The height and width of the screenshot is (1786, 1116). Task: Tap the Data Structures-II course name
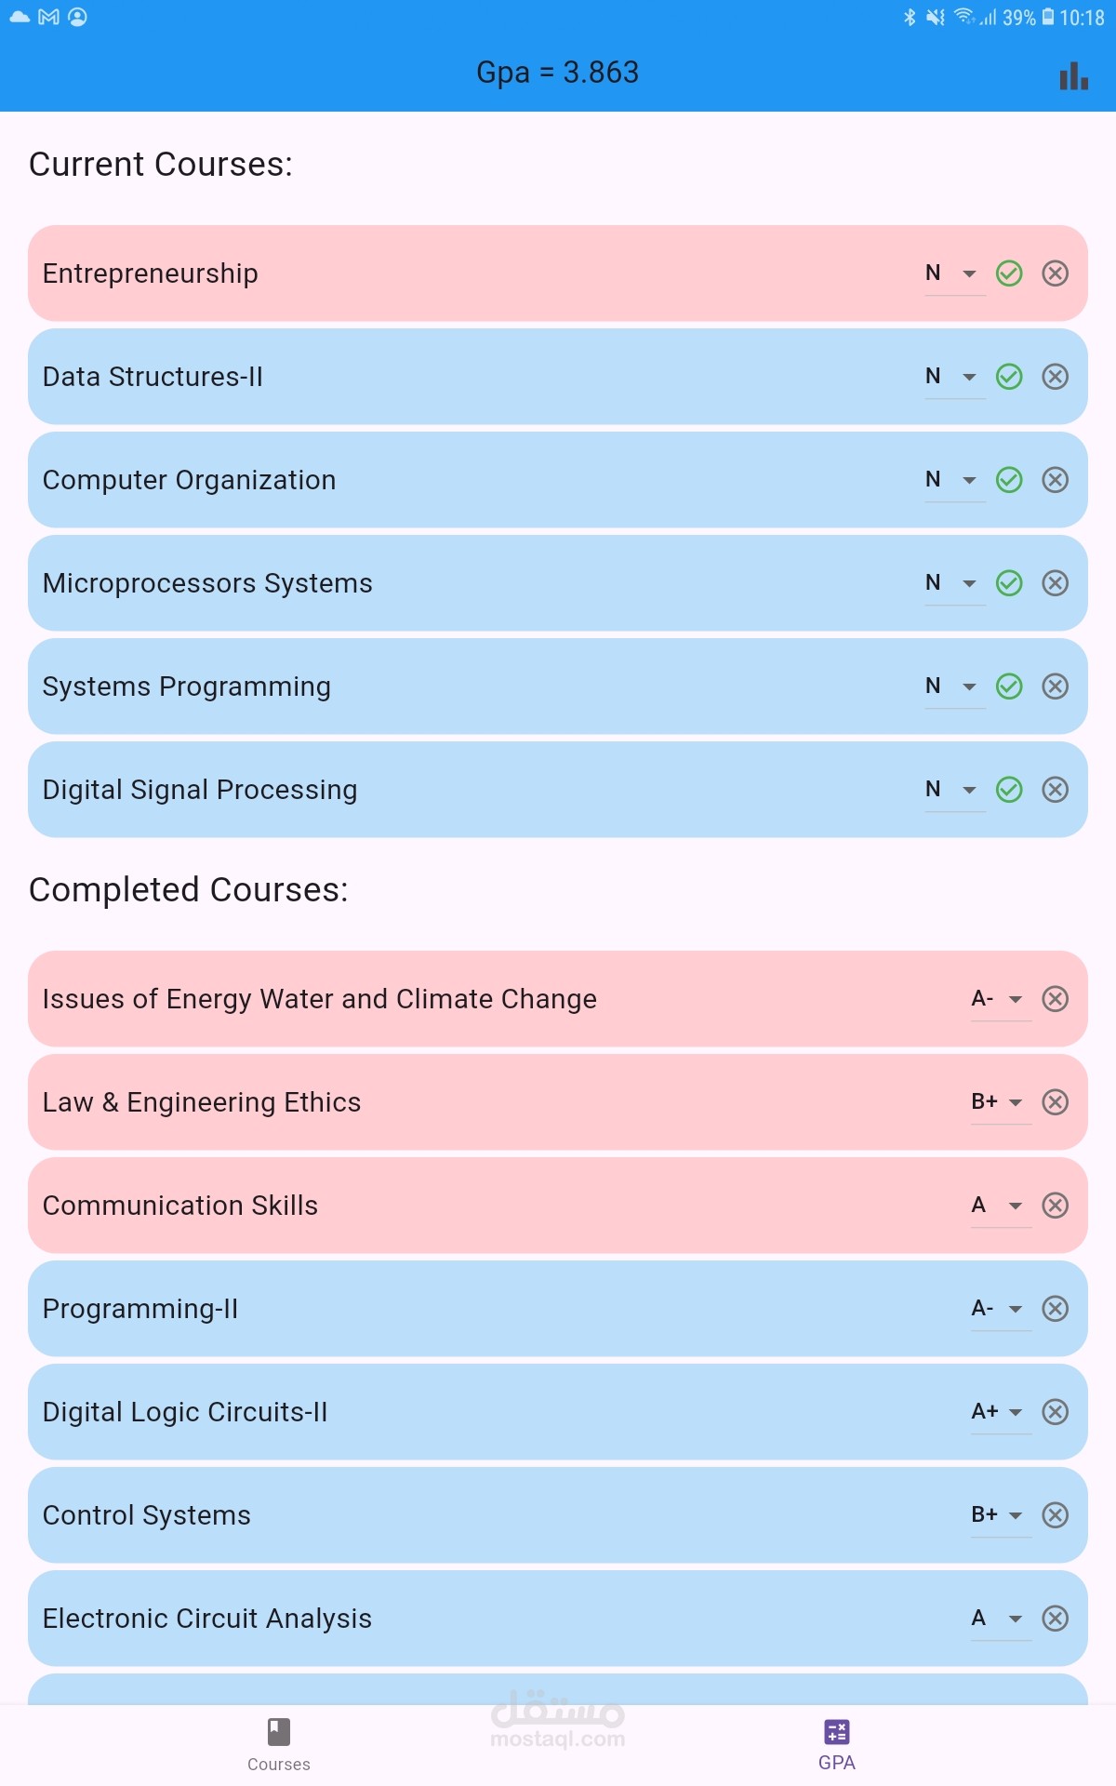coord(153,377)
